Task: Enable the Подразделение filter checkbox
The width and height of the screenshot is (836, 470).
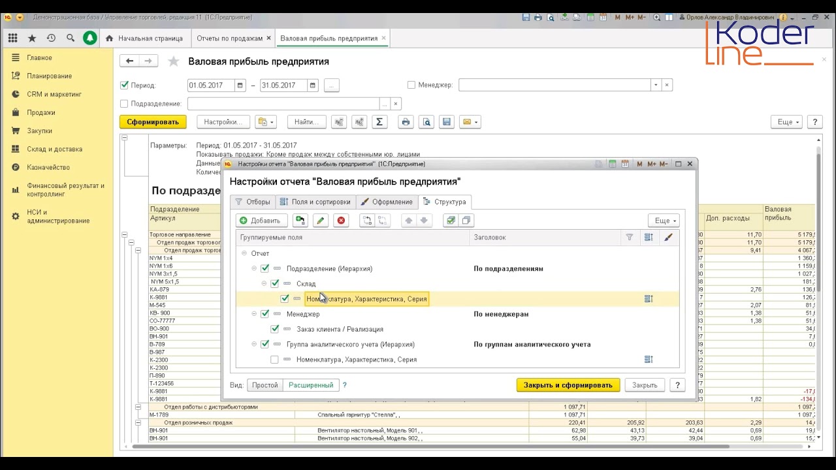Action: pyautogui.click(x=125, y=104)
